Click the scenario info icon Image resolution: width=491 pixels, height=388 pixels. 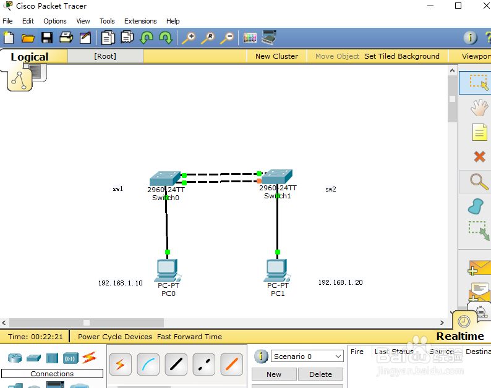pyautogui.click(x=261, y=356)
